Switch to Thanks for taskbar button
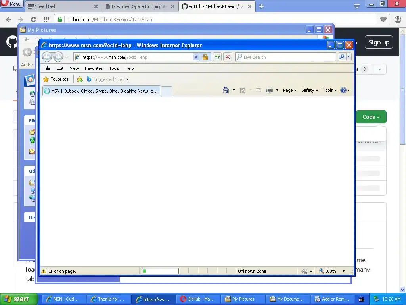406x305 pixels. tap(108, 299)
